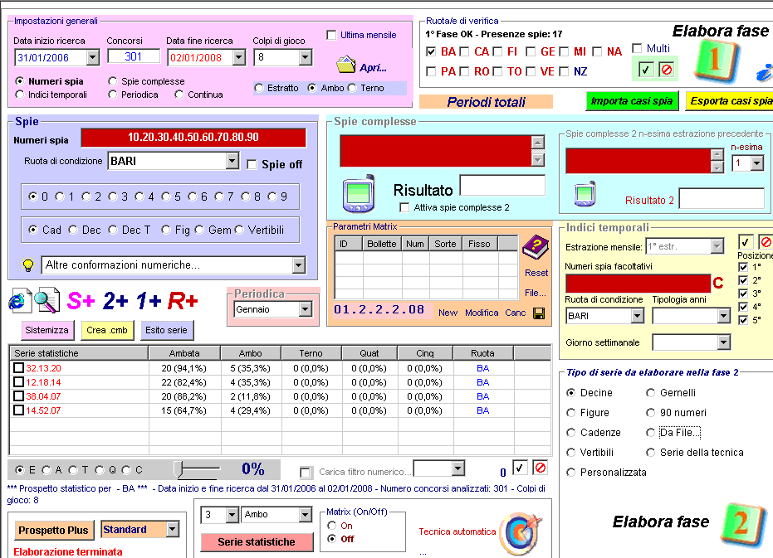Click the Sistemizza button
Viewport: 773px width, 558px height.
[46, 331]
